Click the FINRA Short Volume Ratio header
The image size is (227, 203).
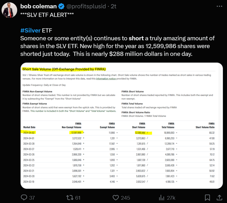coord(205,126)
